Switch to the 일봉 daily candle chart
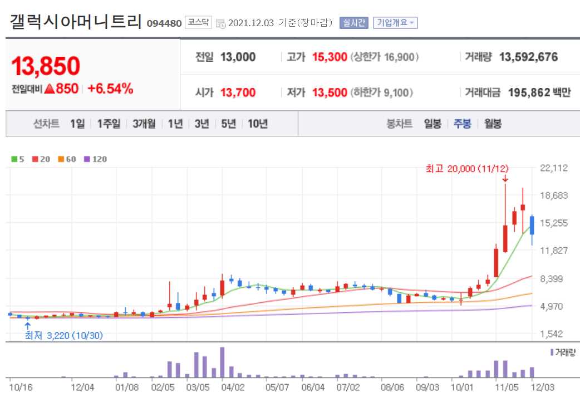The width and height of the screenshot is (580, 397). (432, 124)
